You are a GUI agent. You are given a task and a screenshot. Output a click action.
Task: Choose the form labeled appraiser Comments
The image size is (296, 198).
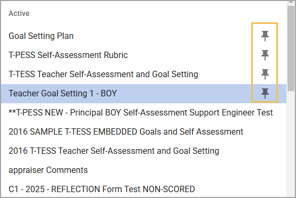tap(48, 170)
